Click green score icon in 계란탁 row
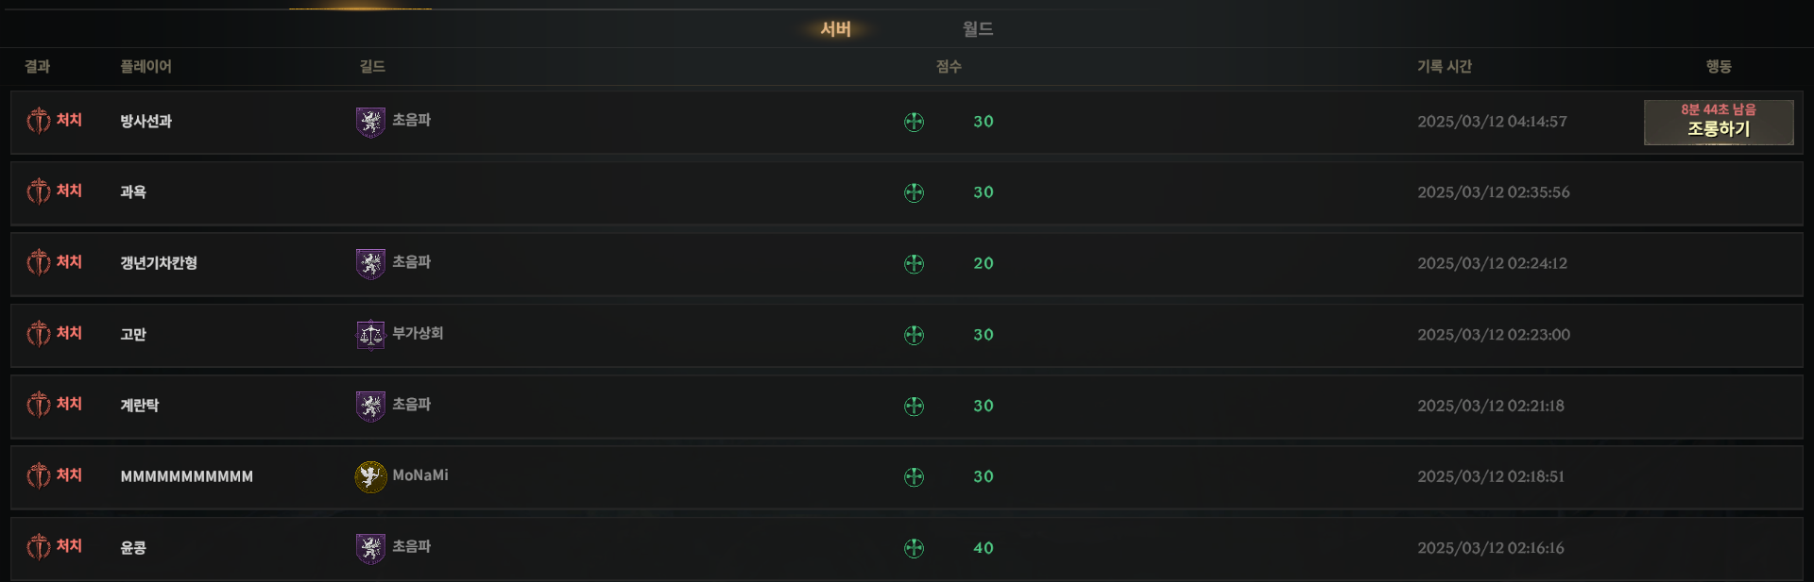Image resolution: width=1814 pixels, height=582 pixels. pos(914,407)
